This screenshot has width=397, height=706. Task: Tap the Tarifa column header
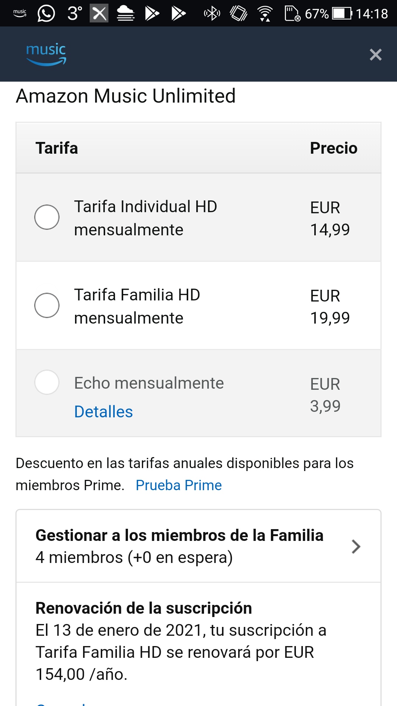pos(57,148)
